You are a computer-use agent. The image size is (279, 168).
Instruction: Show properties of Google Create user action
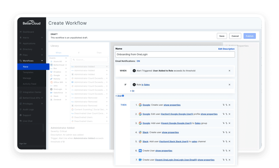tap(172, 105)
